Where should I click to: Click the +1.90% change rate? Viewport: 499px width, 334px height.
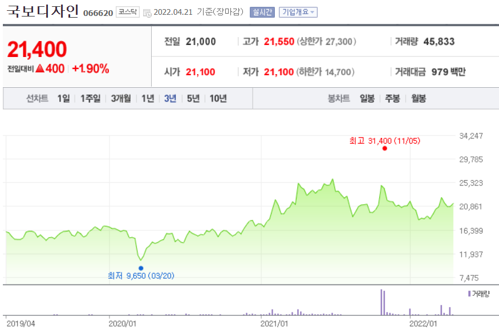(x=91, y=68)
